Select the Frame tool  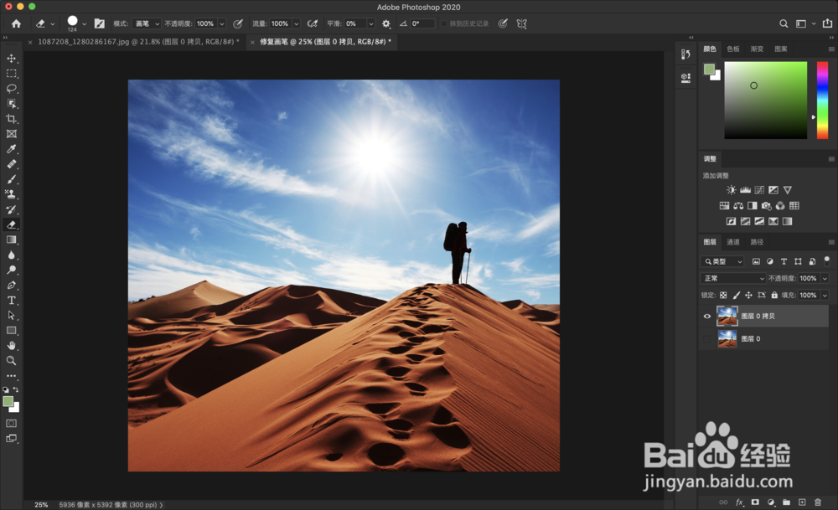click(x=11, y=134)
